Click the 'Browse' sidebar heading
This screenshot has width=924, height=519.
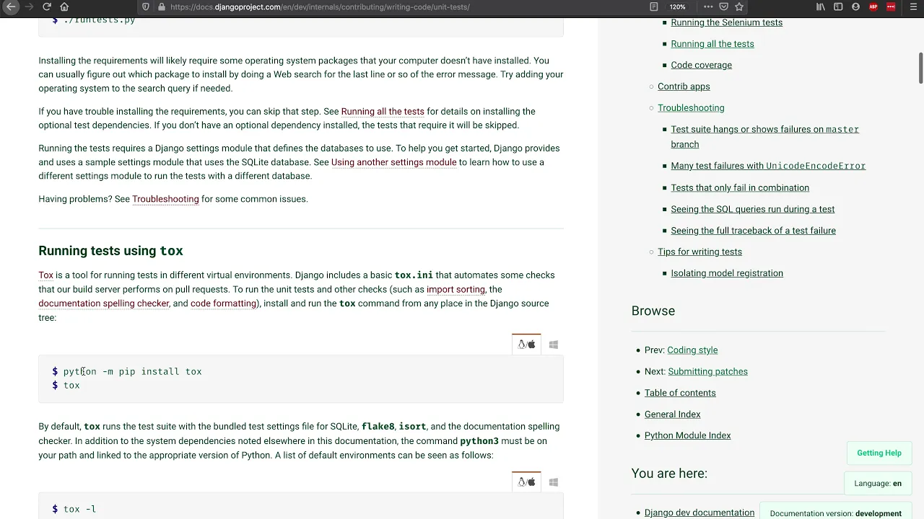point(653,311)
